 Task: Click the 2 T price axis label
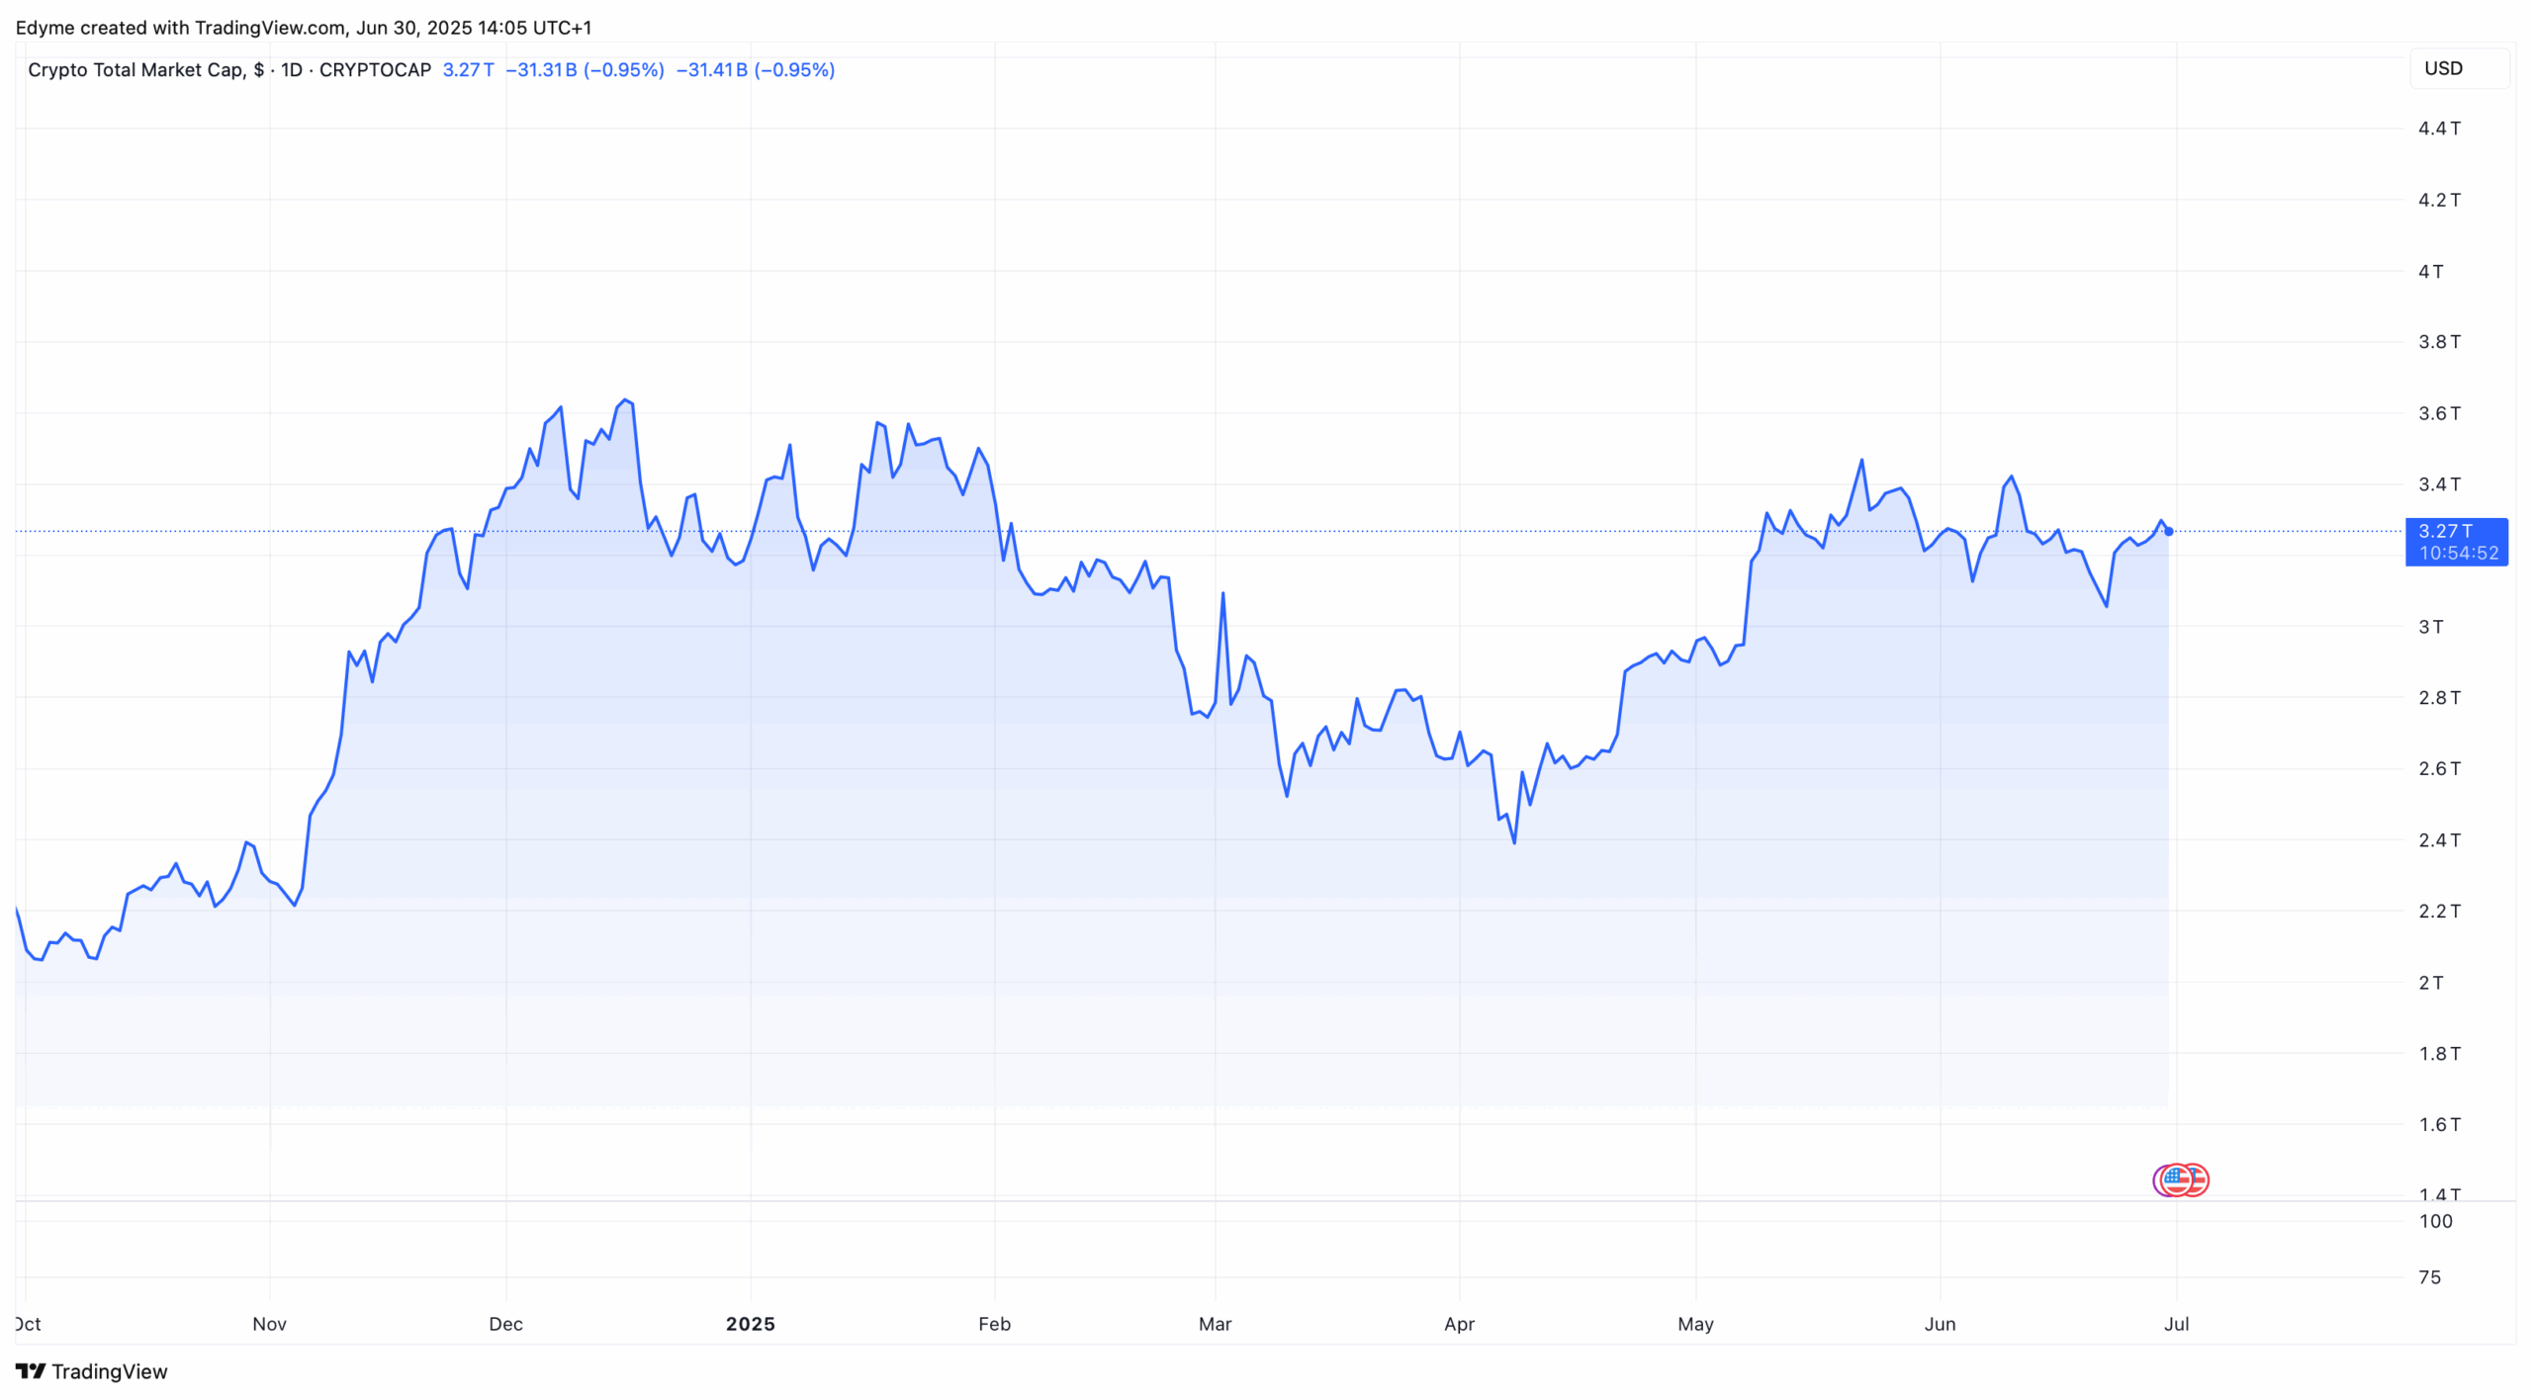point(2430,983)
